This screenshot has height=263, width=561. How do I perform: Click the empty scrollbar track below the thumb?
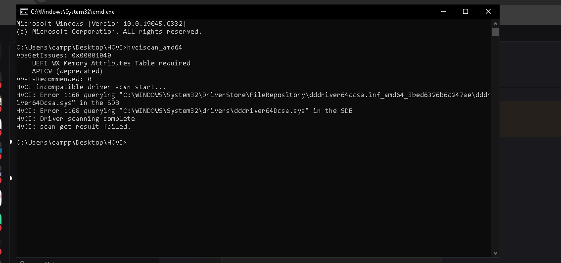pos(495,149)
